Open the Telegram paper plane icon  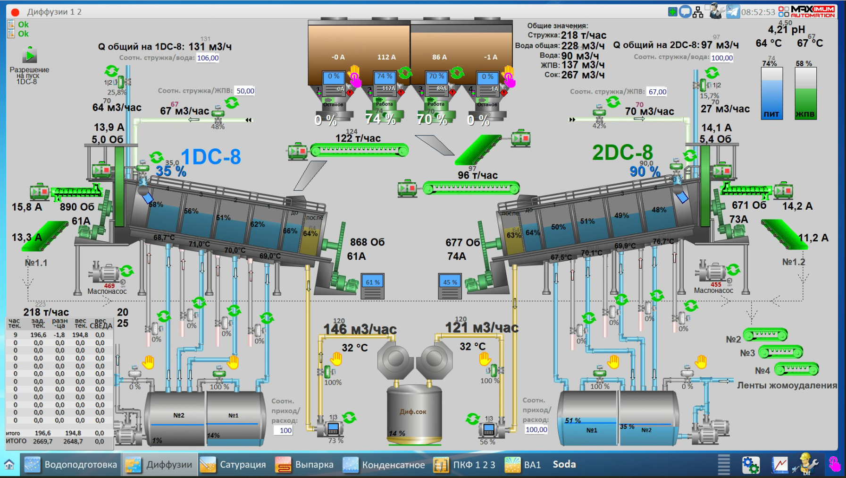coord(732,11)
